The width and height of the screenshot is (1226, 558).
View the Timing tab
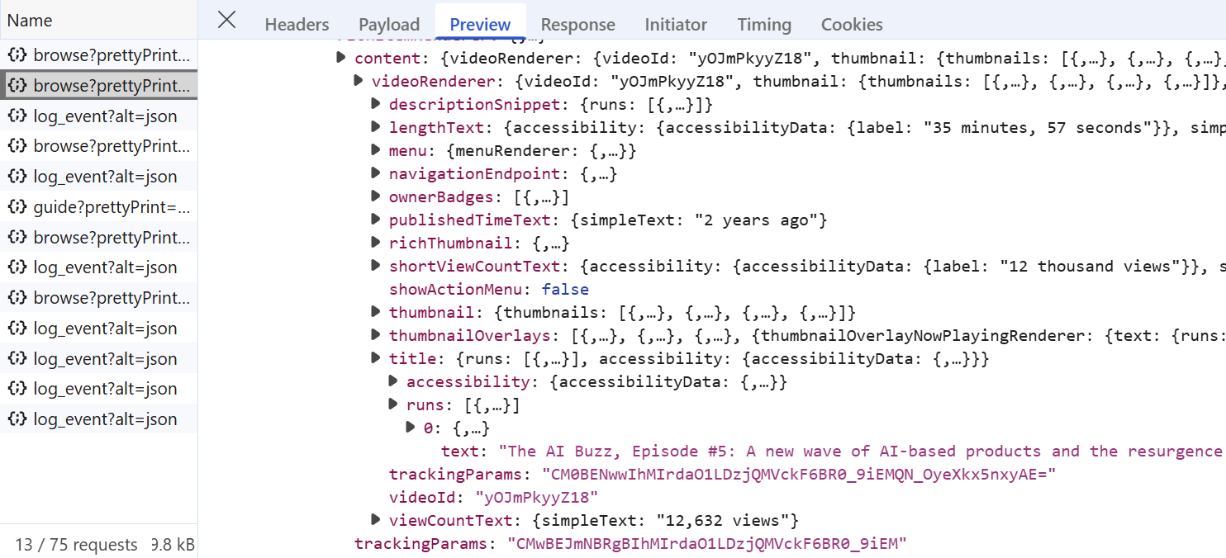pyautogui.click(x=763, y=25)
